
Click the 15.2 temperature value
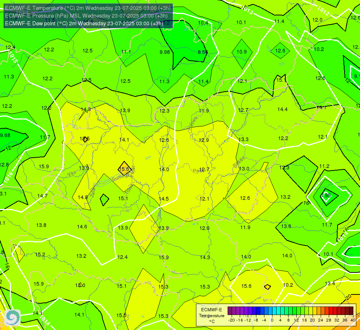[x=40, y=255]
